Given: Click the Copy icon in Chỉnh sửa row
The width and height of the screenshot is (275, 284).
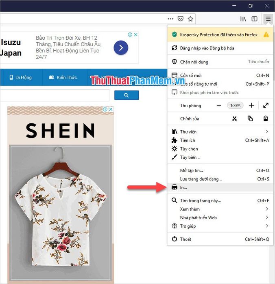Looking at the screenshot, I should click(250, 118).
